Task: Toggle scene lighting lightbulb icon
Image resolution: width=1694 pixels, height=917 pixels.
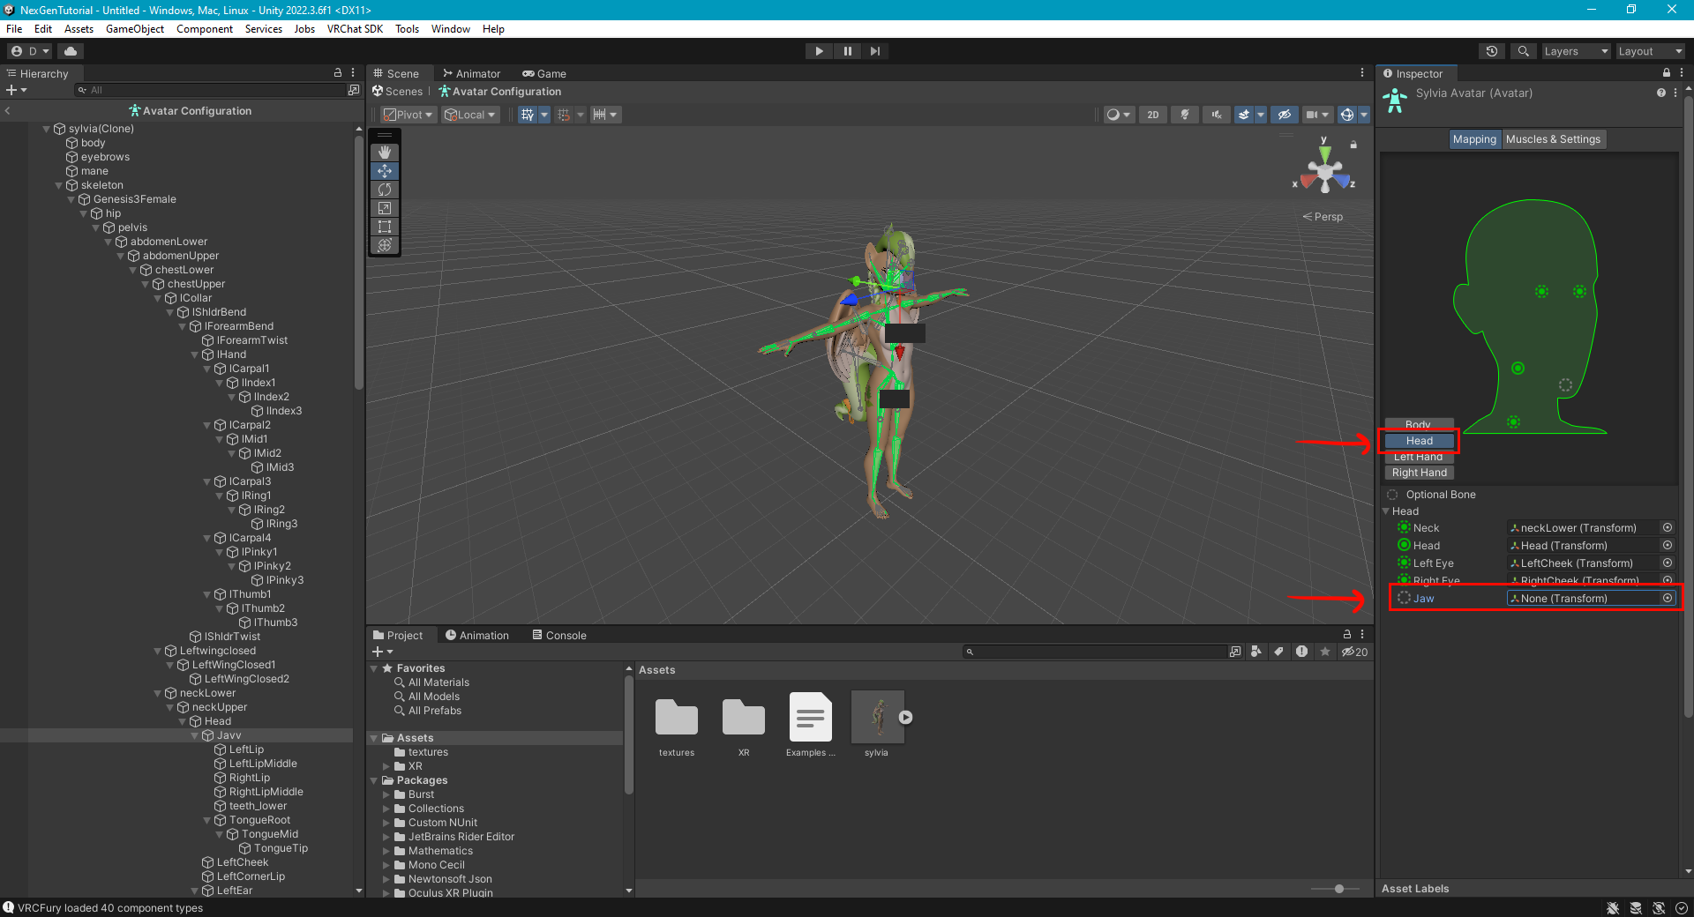Action: (1185, 115)
